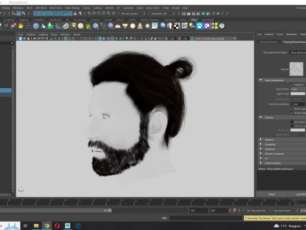Switch to the VRayLightDome1 attribute tab

268,42
